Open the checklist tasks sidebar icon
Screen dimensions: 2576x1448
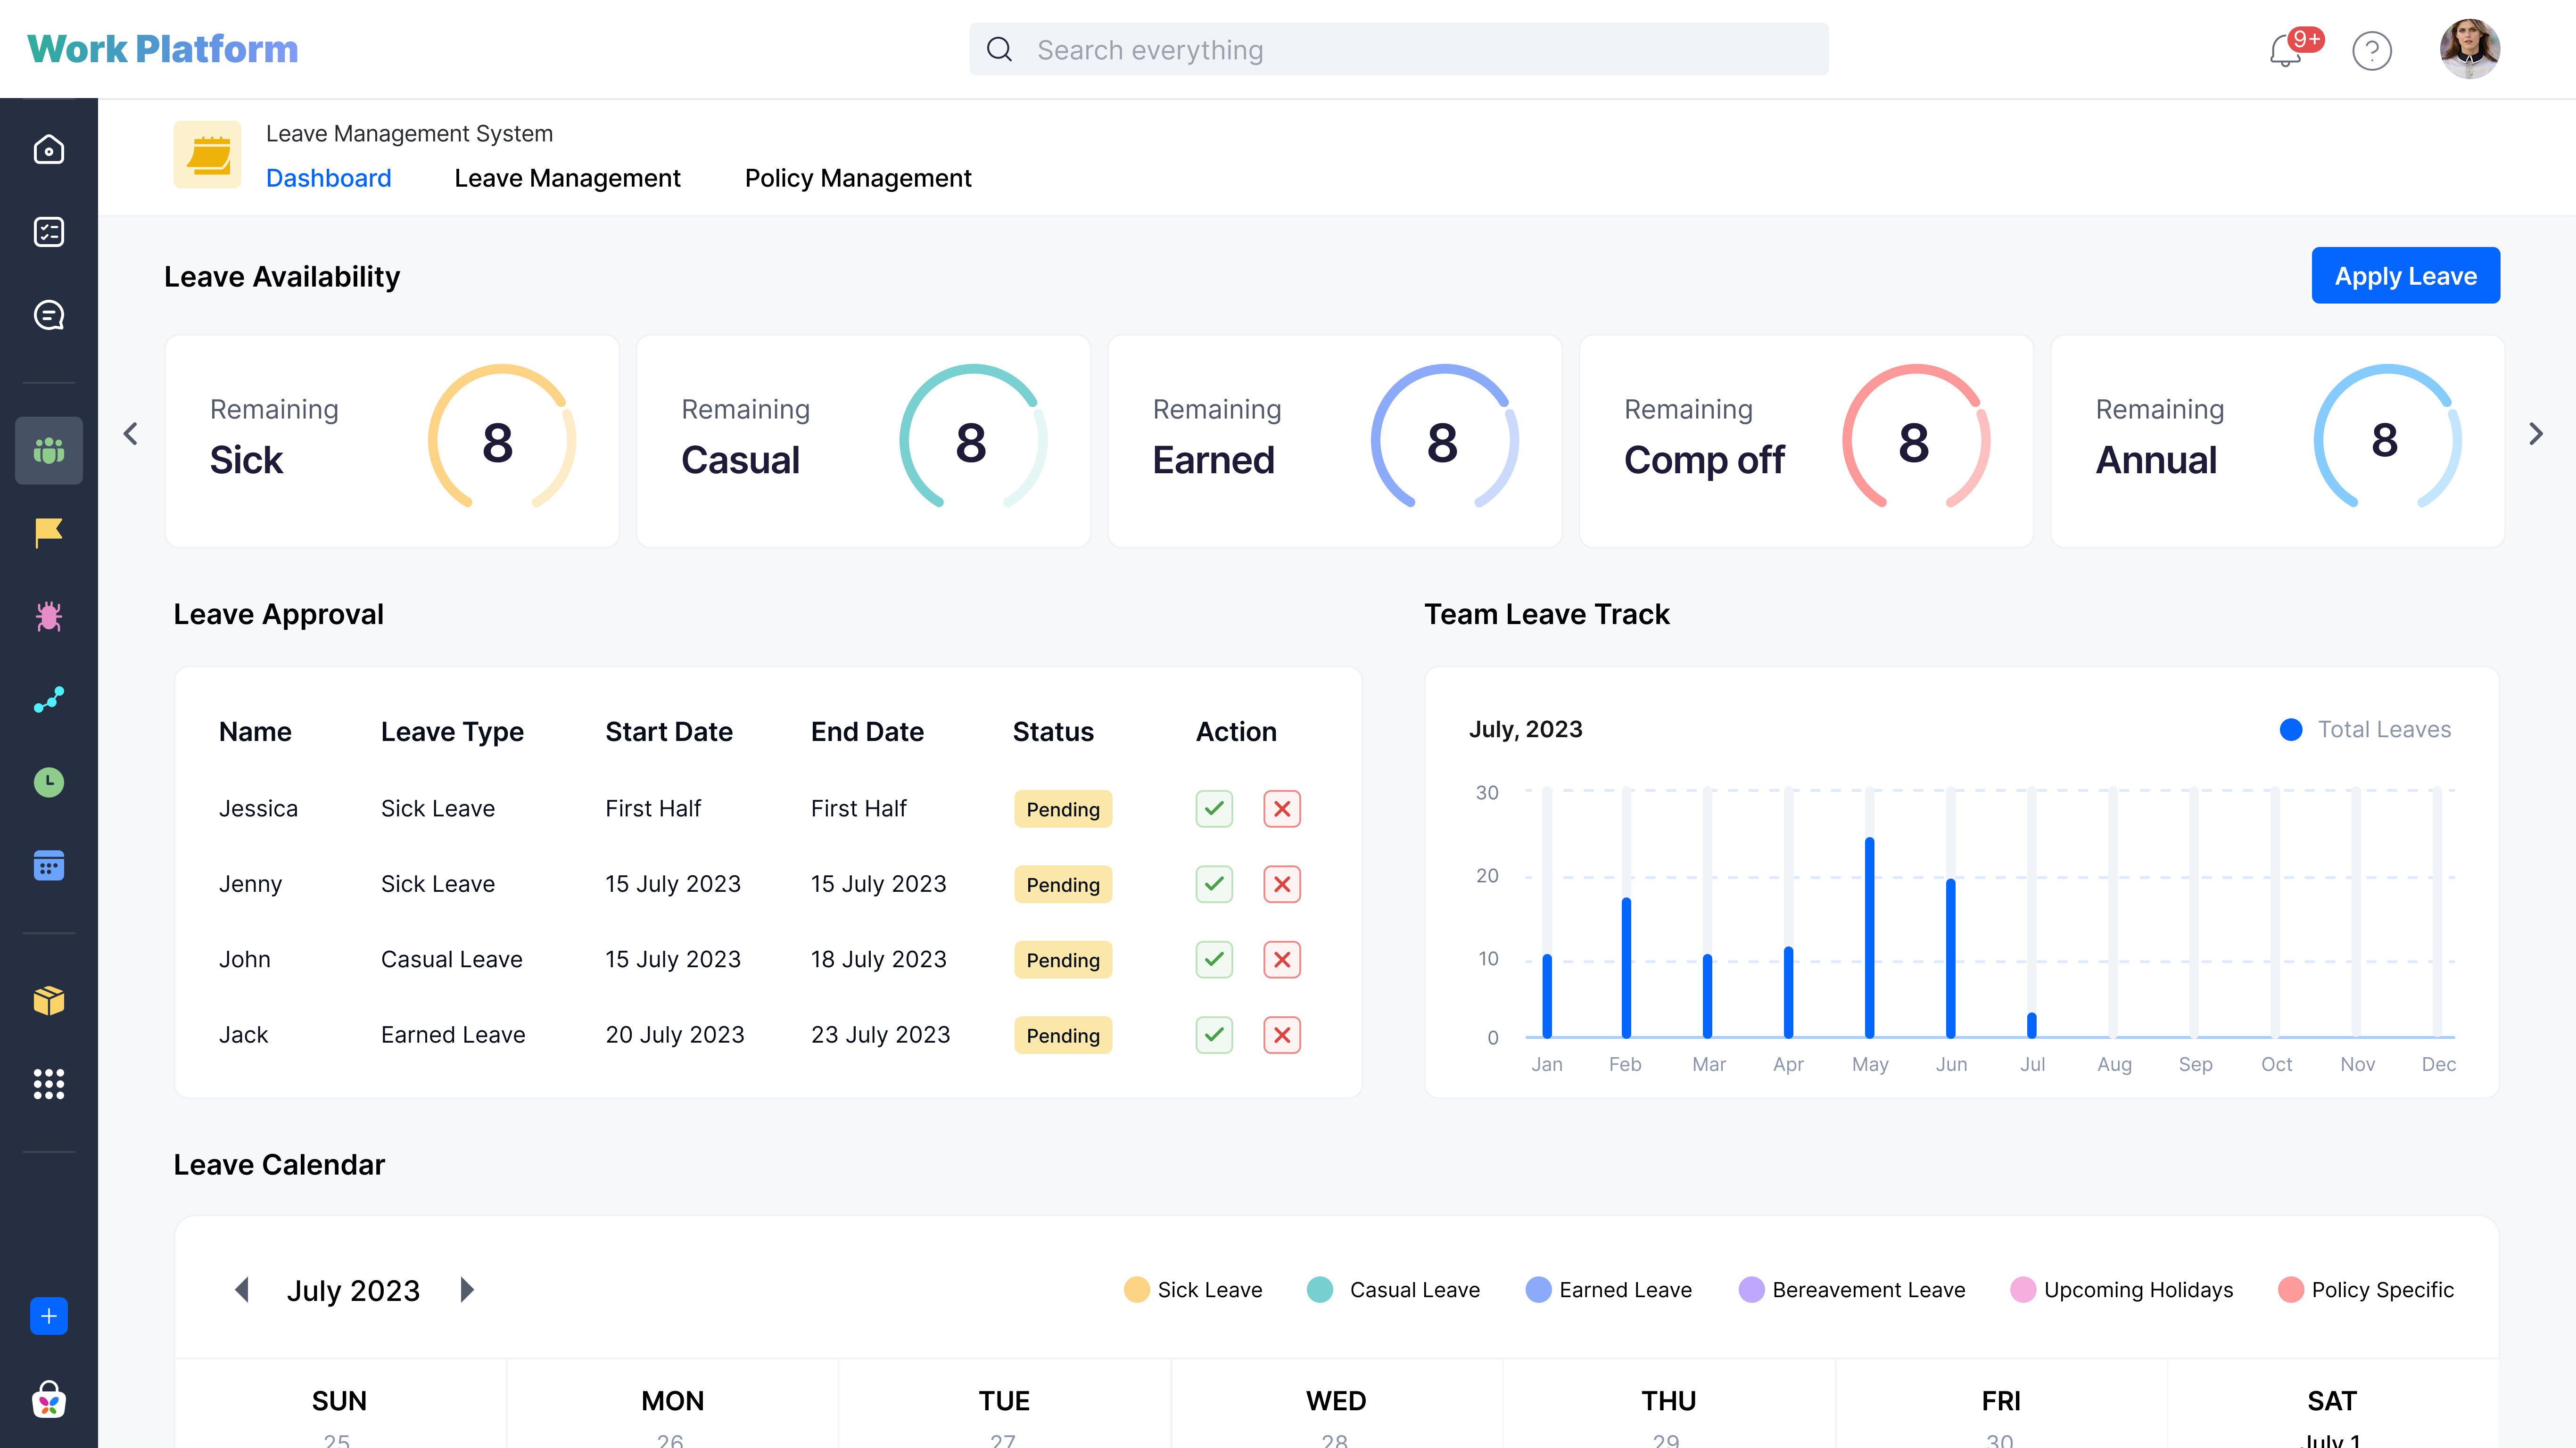[48, 232]
